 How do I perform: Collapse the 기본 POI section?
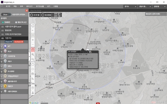click(14, 38)
